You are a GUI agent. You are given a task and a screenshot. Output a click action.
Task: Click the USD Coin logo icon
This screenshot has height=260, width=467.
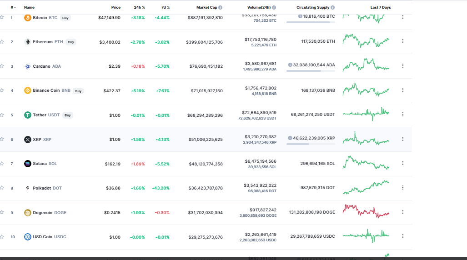[x=27, y=237]
